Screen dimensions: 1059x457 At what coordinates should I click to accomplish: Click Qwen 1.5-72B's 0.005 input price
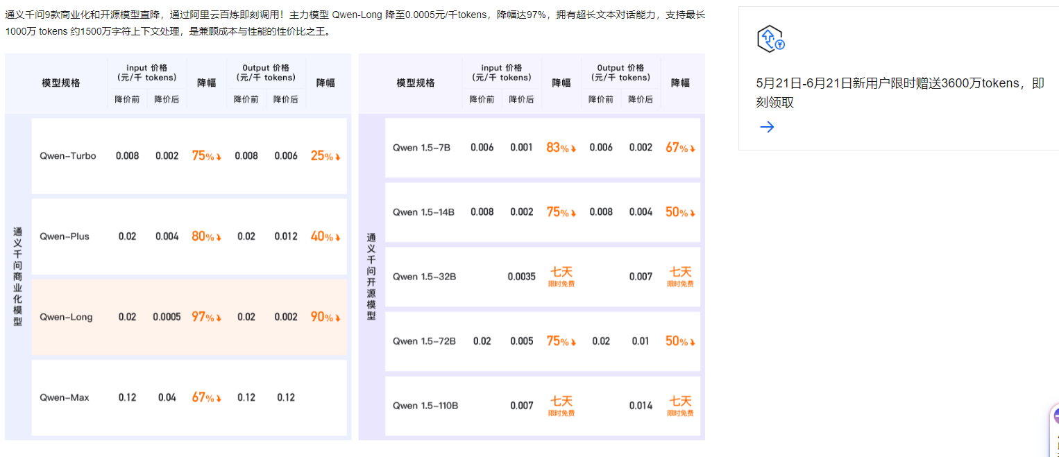pos(521,341)
